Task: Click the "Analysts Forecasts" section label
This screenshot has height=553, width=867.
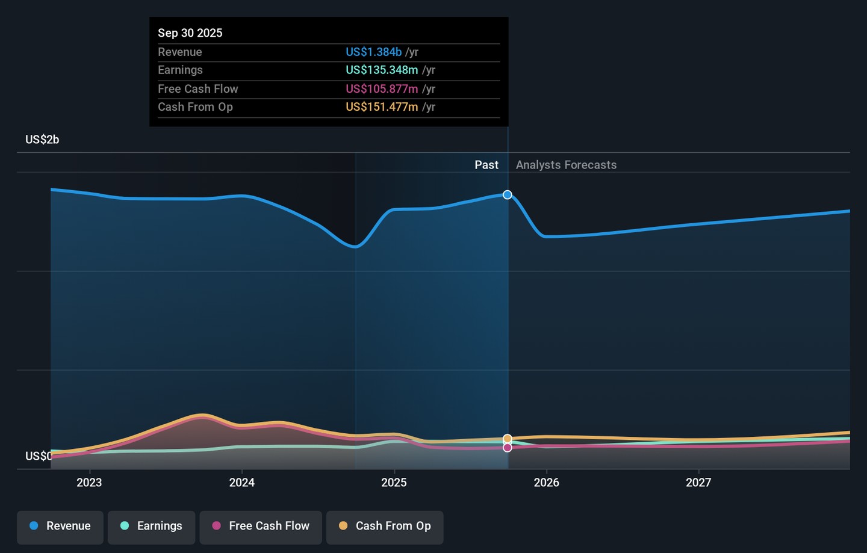Action: pos(566,165)
